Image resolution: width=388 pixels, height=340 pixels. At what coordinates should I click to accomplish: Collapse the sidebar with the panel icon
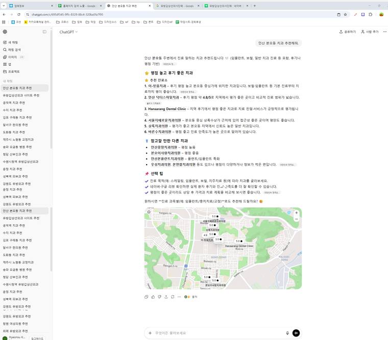pos(44,32)
